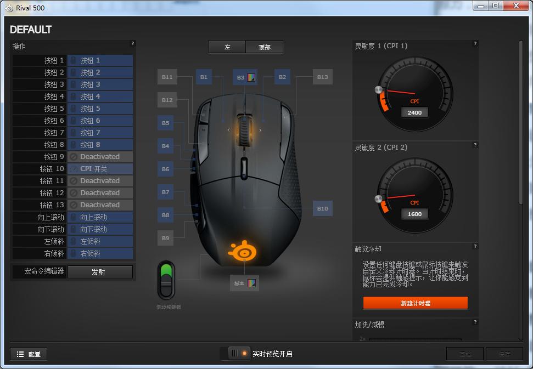Image resolution: width=533 pixels, height=369 pixels.
Task: Switch to the 顶部 view tab
Action: (x=265, y=47)
